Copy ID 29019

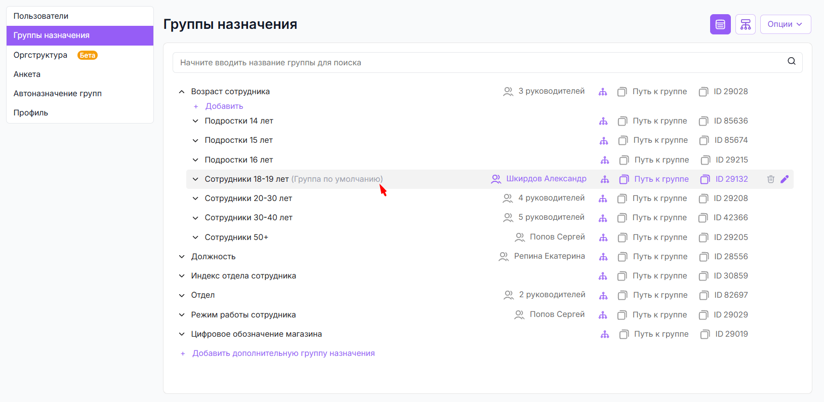(724, 335)
